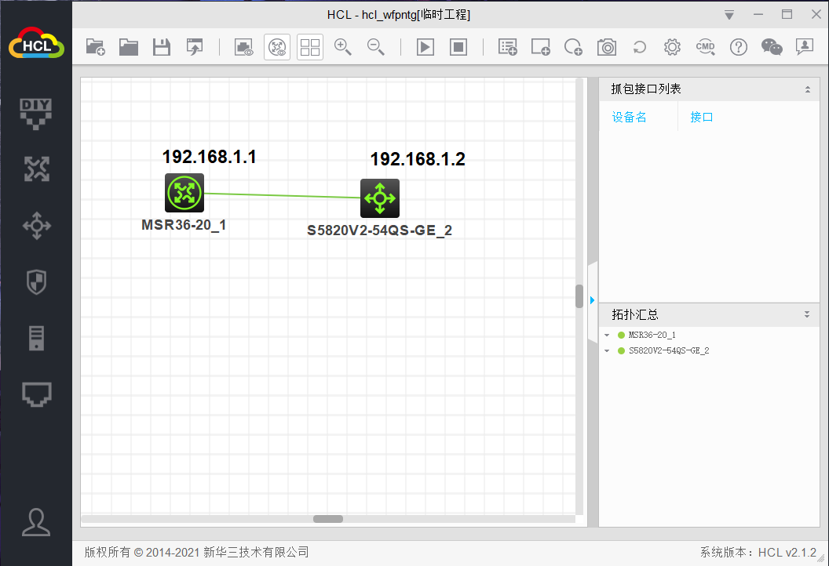
Task: Click the vertical scrollbar thumb of the canvas
Action: [579, 296]
